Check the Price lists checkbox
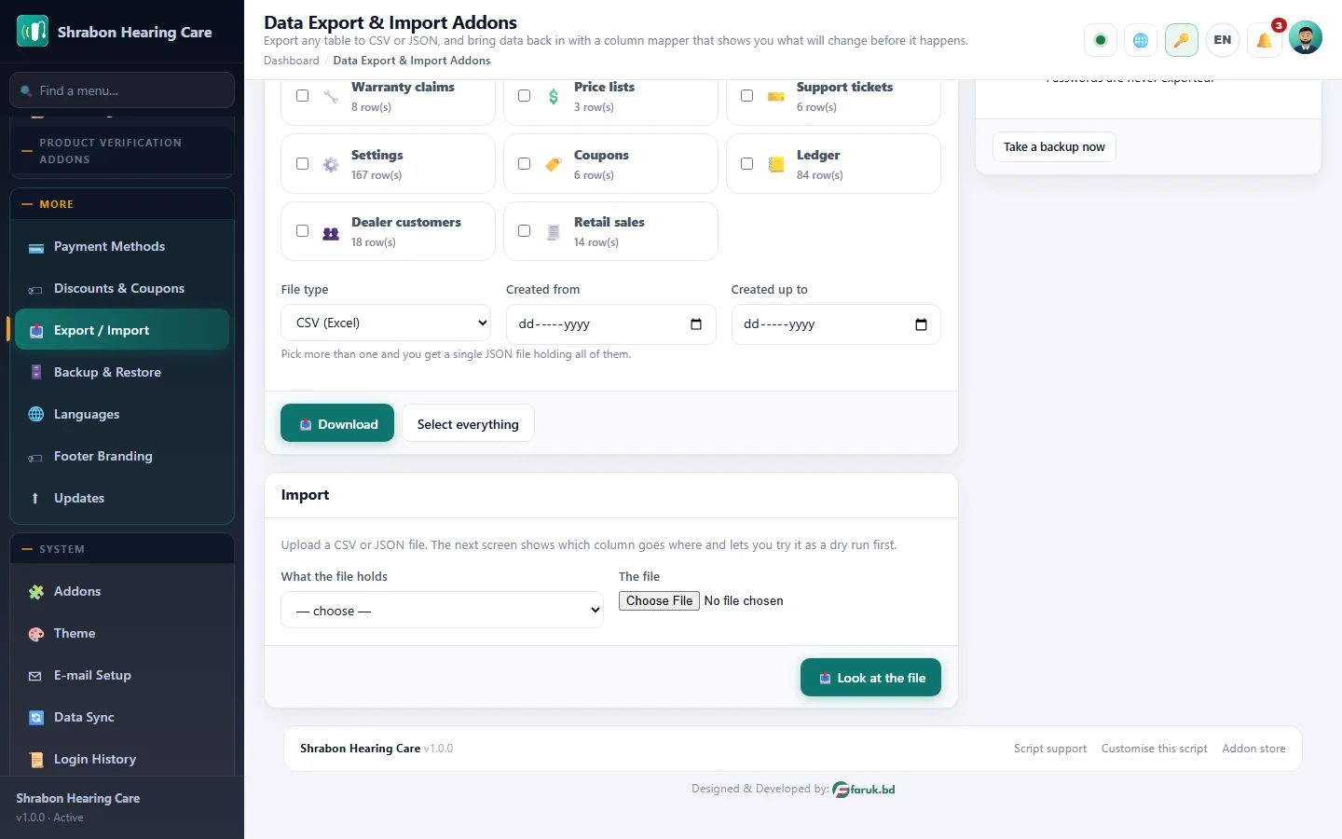The height and width of the screenshot is (839, 1342). tap(524, 95)
